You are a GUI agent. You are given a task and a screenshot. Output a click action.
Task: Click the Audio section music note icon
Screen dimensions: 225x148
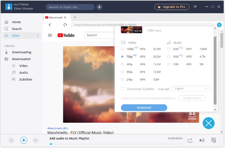(x=169, y=42)
